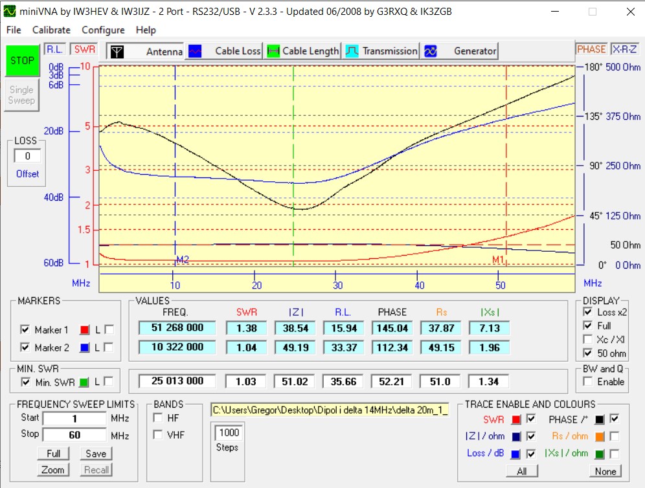Check the HF bands checkbox
Image resolution: width=645 pixels, height=488 pixels.
158,418
